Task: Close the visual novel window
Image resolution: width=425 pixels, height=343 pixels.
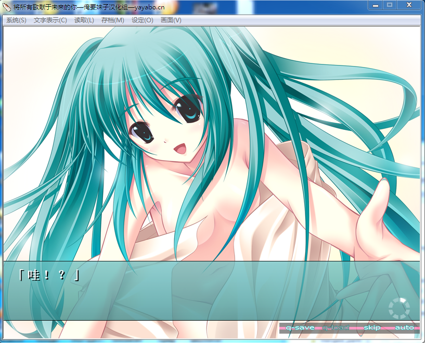Action: tap(409, 5)
